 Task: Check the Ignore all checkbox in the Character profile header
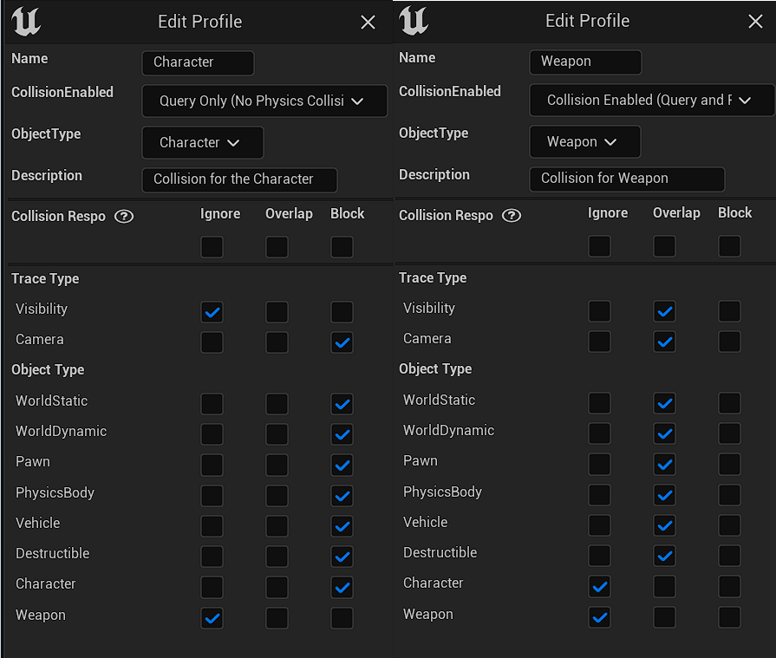(x=212, y=247)
